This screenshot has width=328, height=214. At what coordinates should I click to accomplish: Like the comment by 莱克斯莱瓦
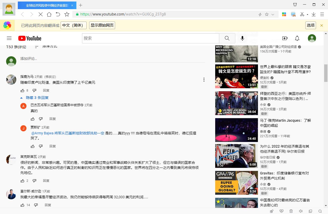[22, 181]
